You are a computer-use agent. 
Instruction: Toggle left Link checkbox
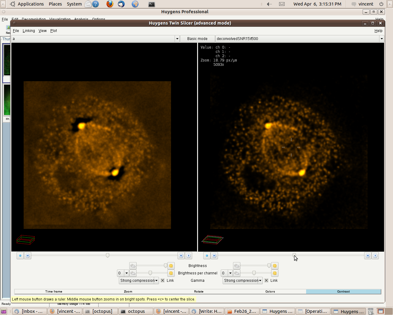(x=163, y=281)
